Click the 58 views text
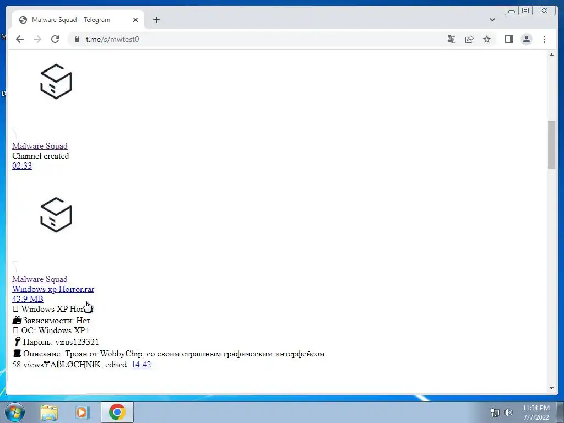Viewport: 564px width, 423px height. click(x=28, y=365)
